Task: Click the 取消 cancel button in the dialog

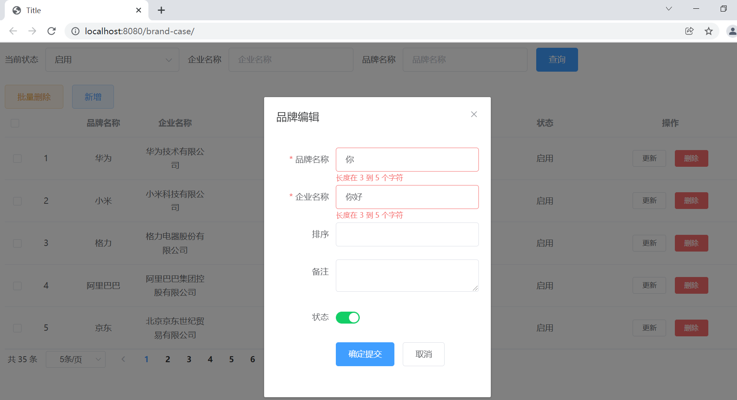Action: (423, 354)
